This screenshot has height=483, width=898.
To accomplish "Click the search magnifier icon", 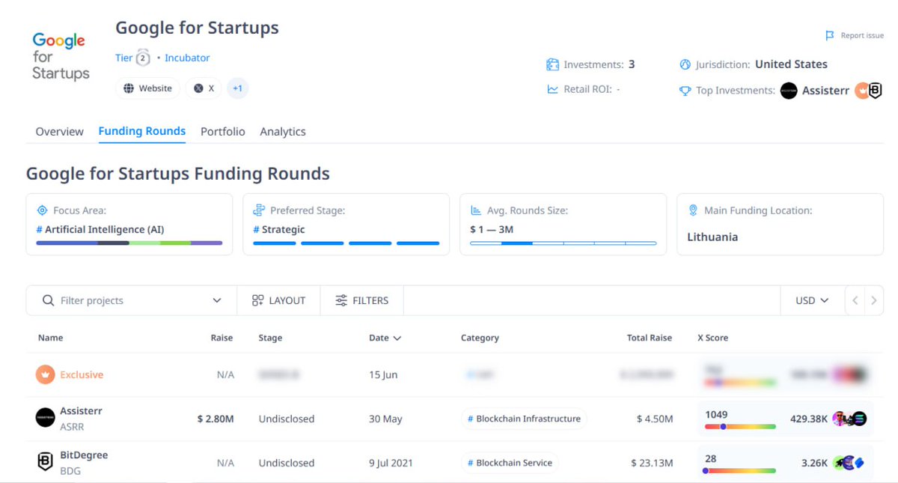I will [x=48, y=300].
